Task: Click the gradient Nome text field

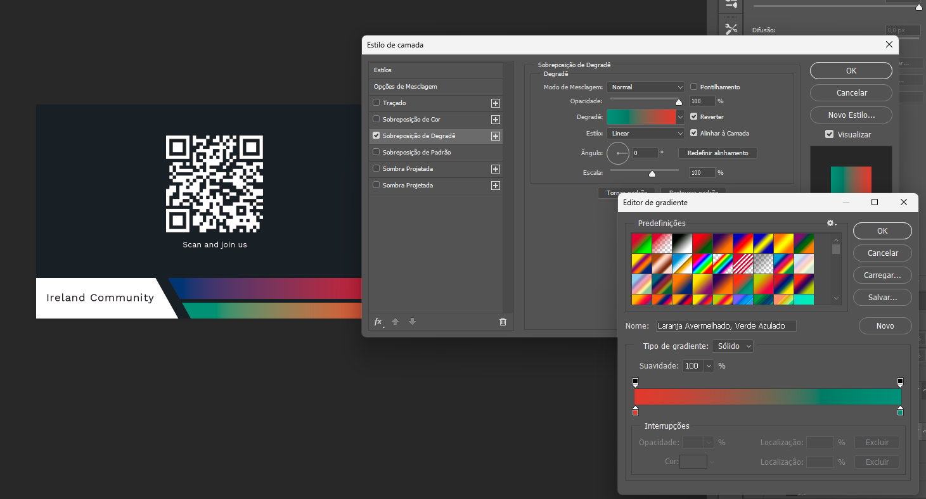Action: 726,326
